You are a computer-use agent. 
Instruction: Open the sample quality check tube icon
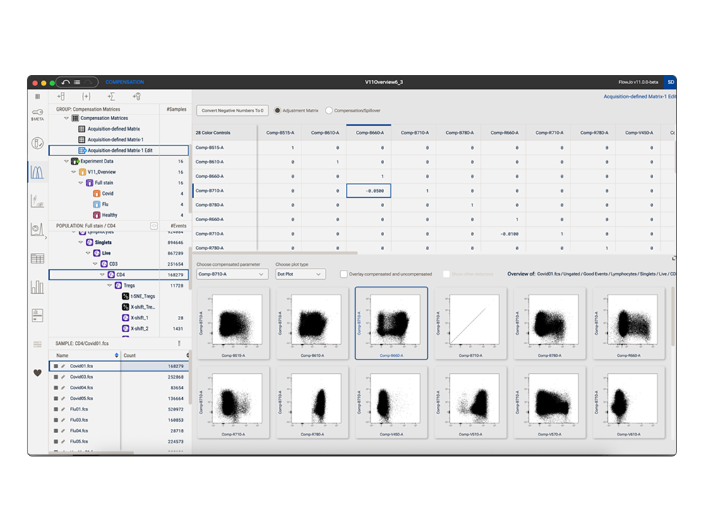(37, 143)
